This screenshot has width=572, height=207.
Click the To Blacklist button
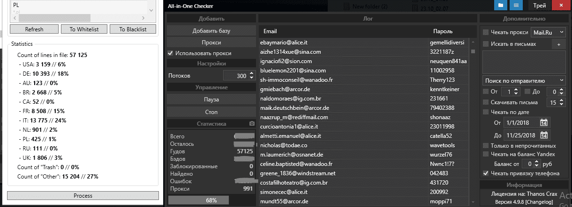click(x=133, y=29)
